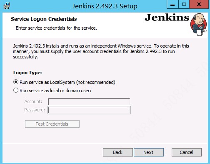Maximize the Jenkins Setup window

pos(184,4)
